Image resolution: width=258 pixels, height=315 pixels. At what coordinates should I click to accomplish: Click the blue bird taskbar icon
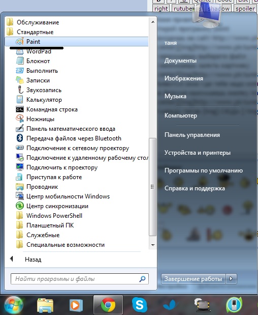tap(171, 305)
